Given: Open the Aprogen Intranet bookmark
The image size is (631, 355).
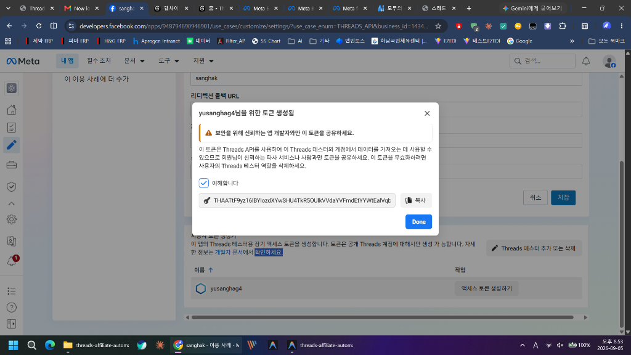Looking at the screenshot, I should [156, 41].
